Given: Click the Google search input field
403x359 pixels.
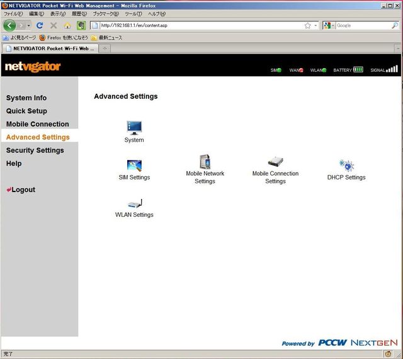Looking at the screenshot, I should [362, 26].
